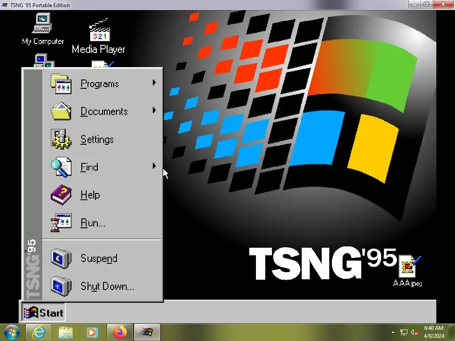The height and width of the screenshot is (341, 455).
Task: Show hidden system tray icons arrow
Action: 393,332
